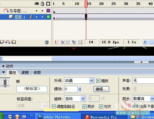154x119 pixels.
Task: Click the pencil edit icon on 图层 1
Action: tap(31, 17)
